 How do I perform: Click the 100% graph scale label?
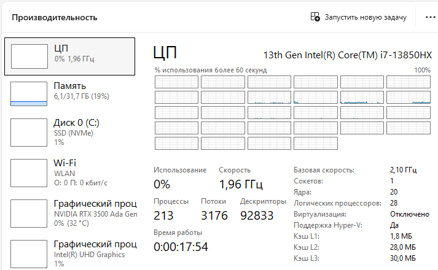[422, 70]
